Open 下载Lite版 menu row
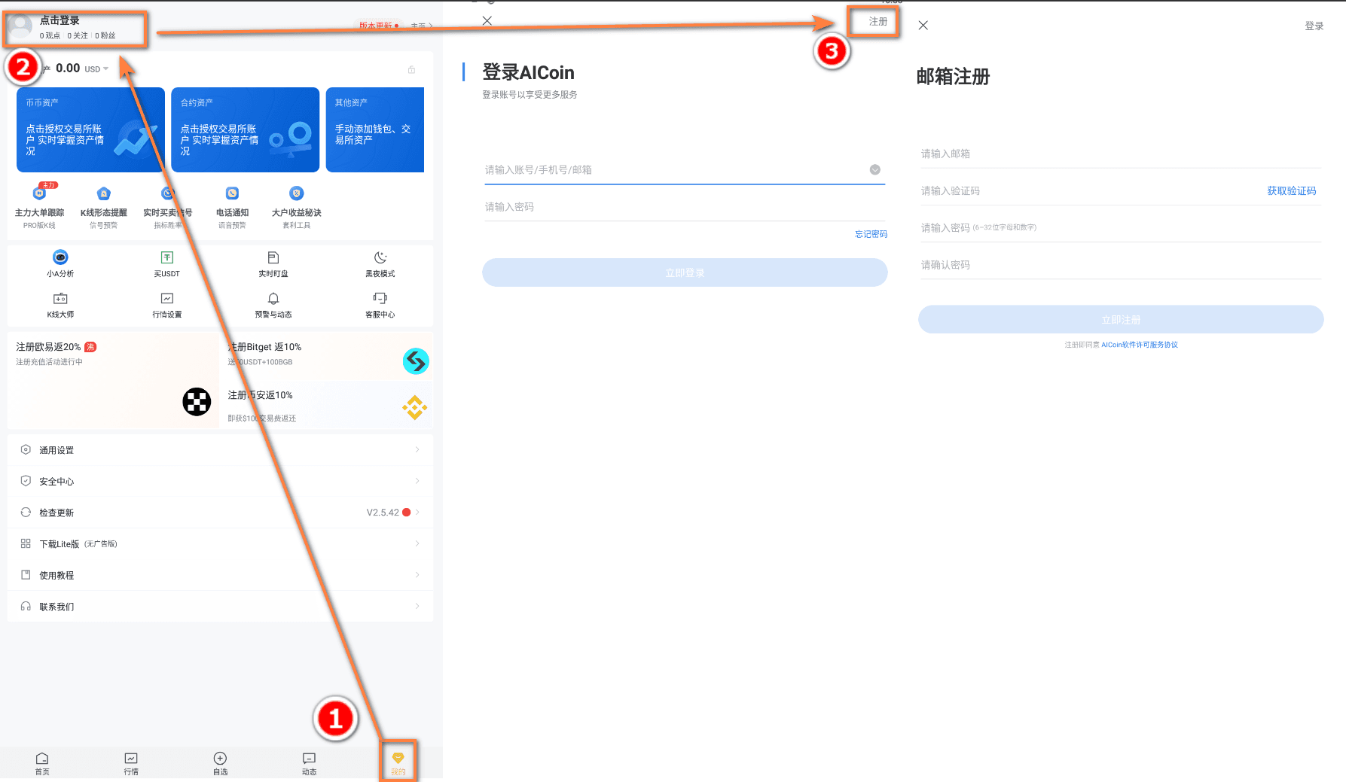1346x782 pixels. point(220,543)
